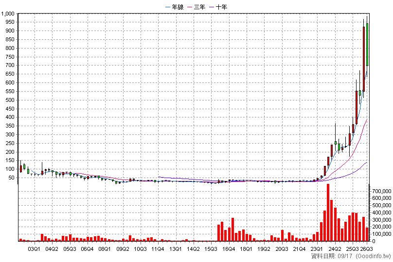Image resolution: width=393 pixels, height=262 pixels.
Task: Select the 26Q3 quarter label
Action: click(366, 249)
